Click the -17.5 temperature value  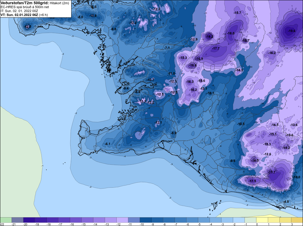[x=252, y=181]
